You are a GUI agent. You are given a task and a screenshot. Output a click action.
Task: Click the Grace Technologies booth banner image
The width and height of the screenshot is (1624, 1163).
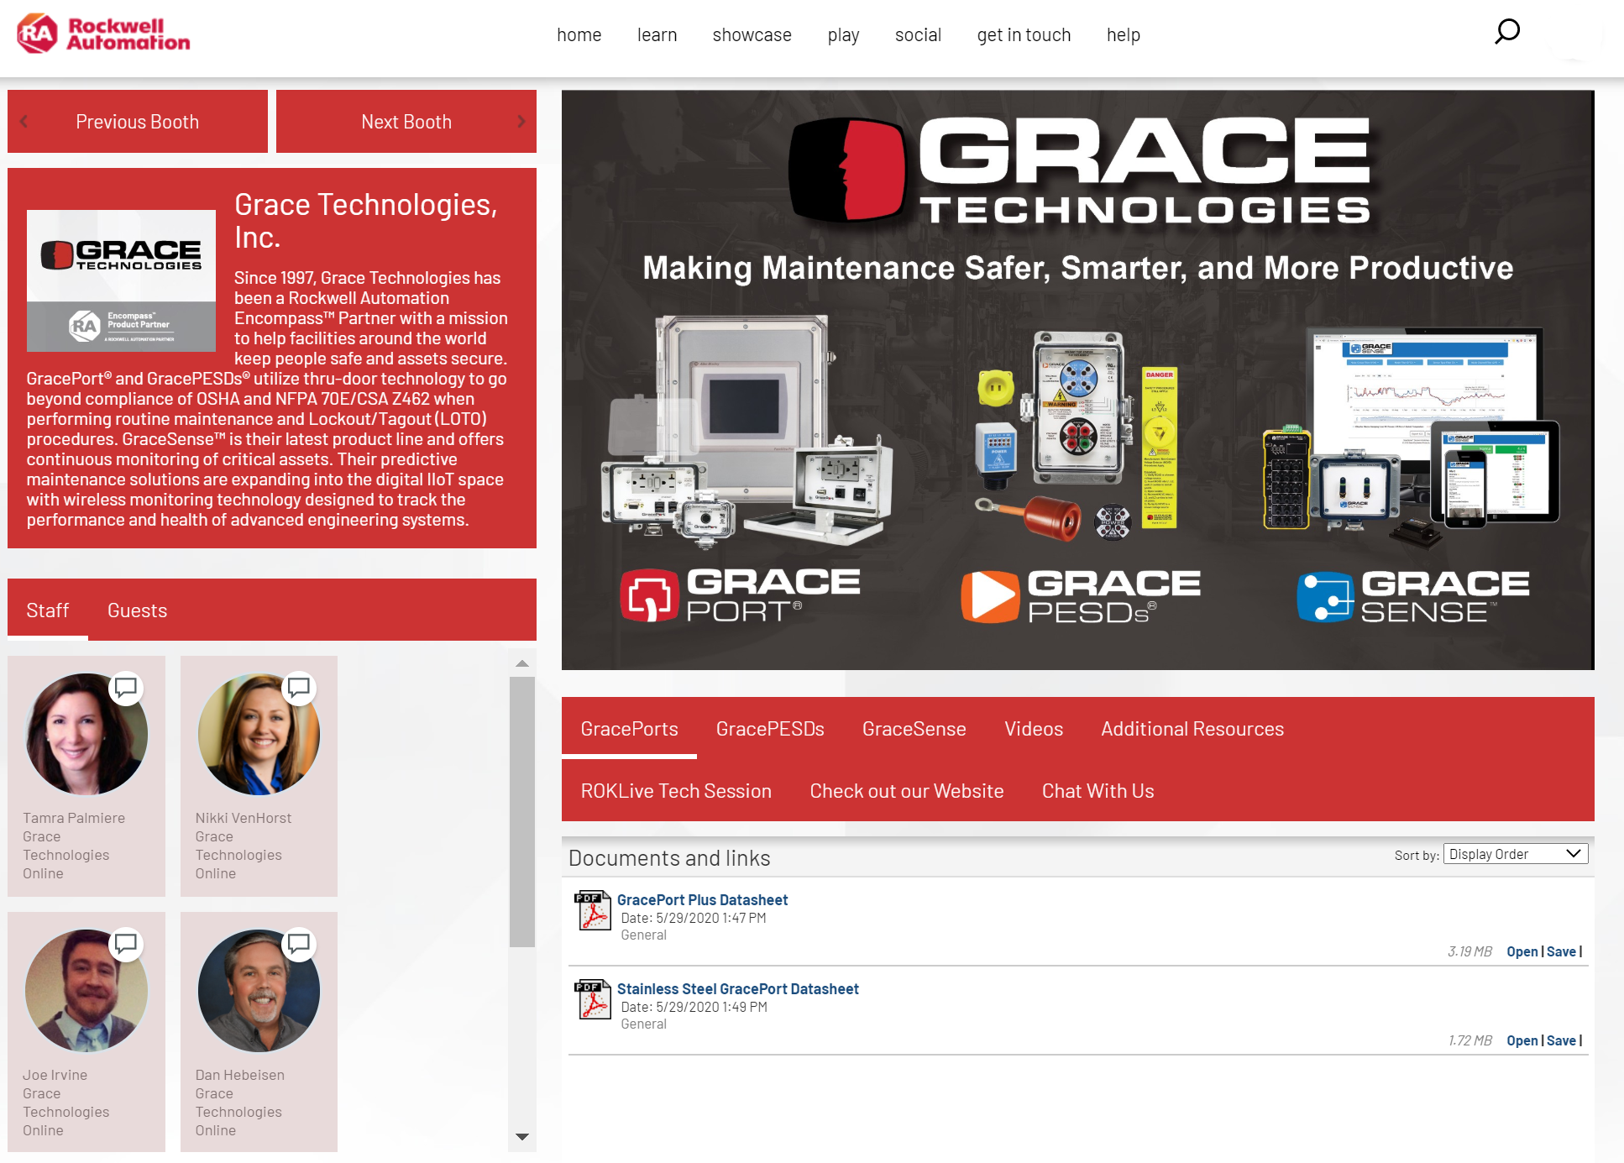click(1078, 380)
